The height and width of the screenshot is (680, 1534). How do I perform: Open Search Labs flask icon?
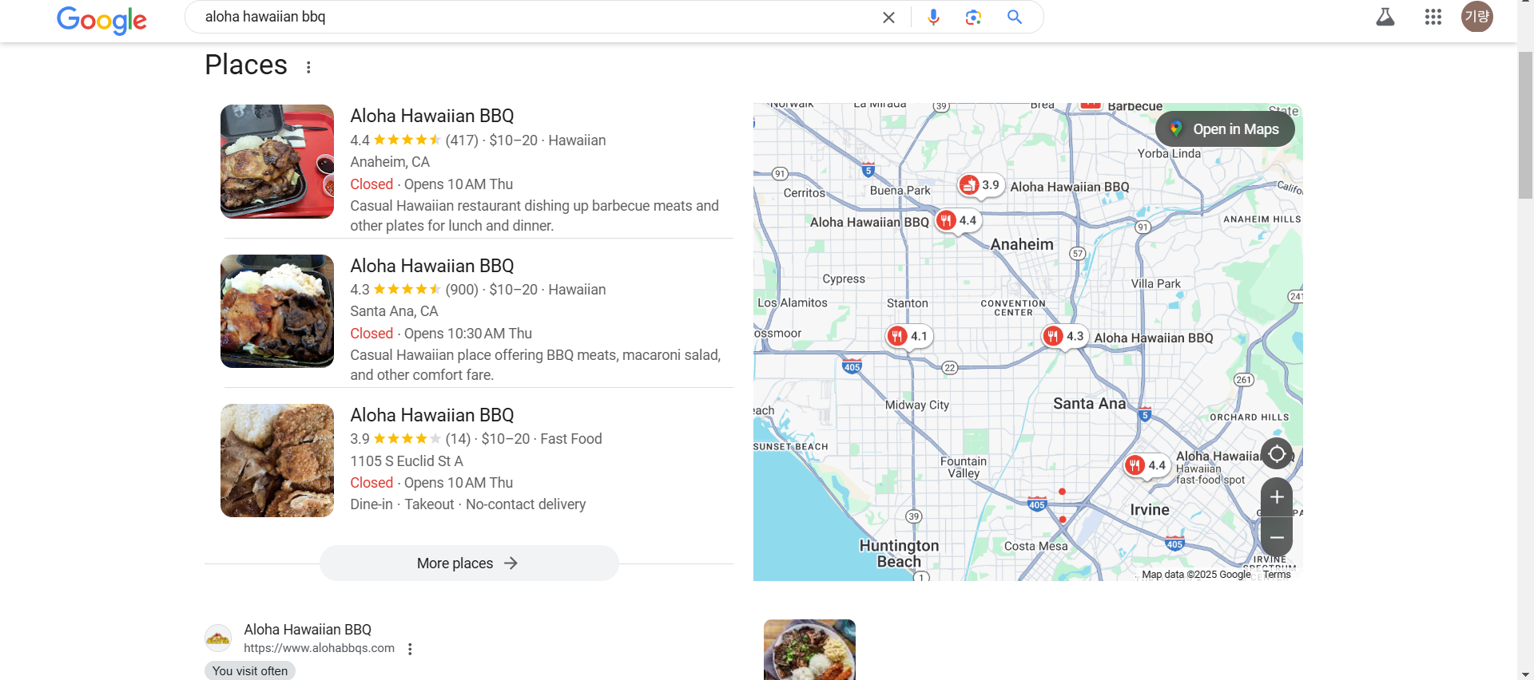coord(1385,17)
